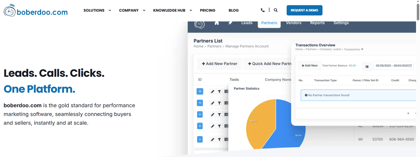Click the 608-964-6565 phone number cell
Viewport: 420px width, 157px height.
(402, 139)
